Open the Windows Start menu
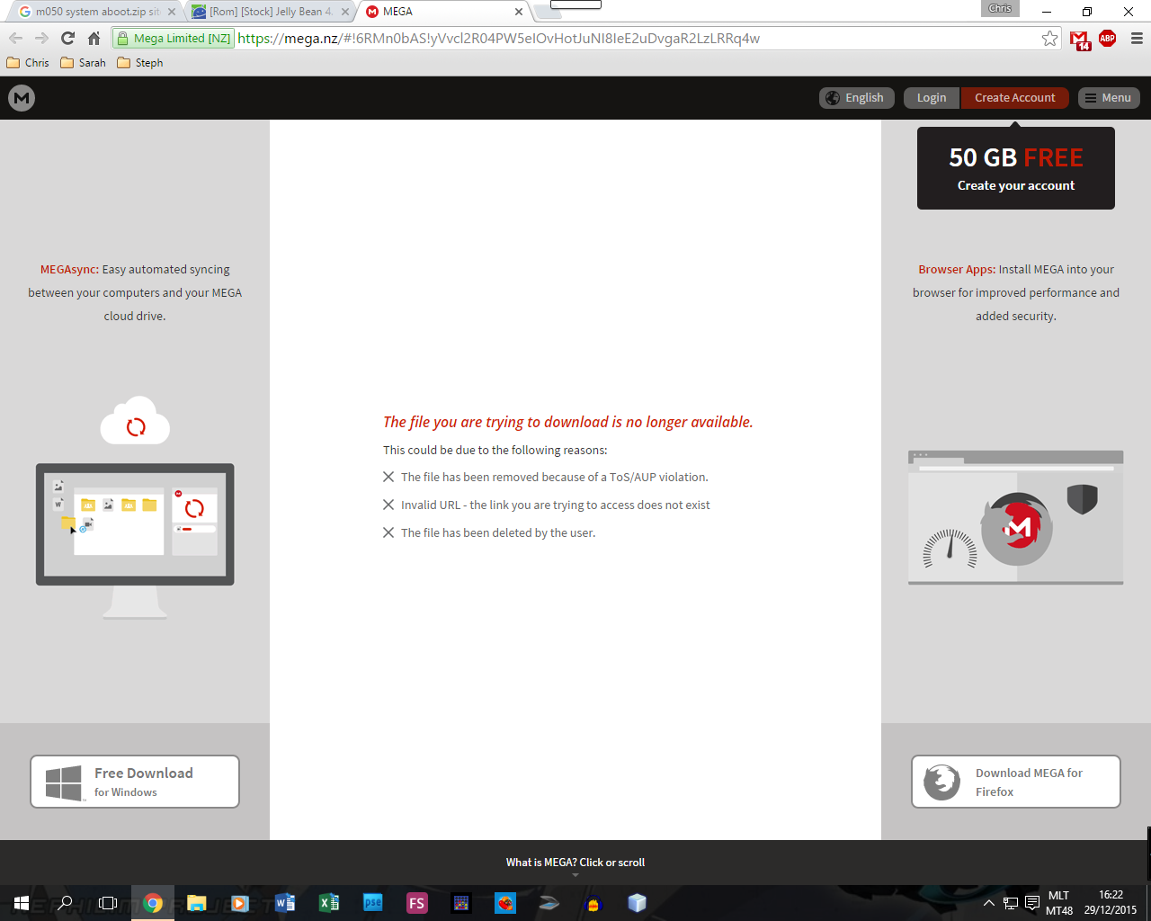 tap(22, 903)
